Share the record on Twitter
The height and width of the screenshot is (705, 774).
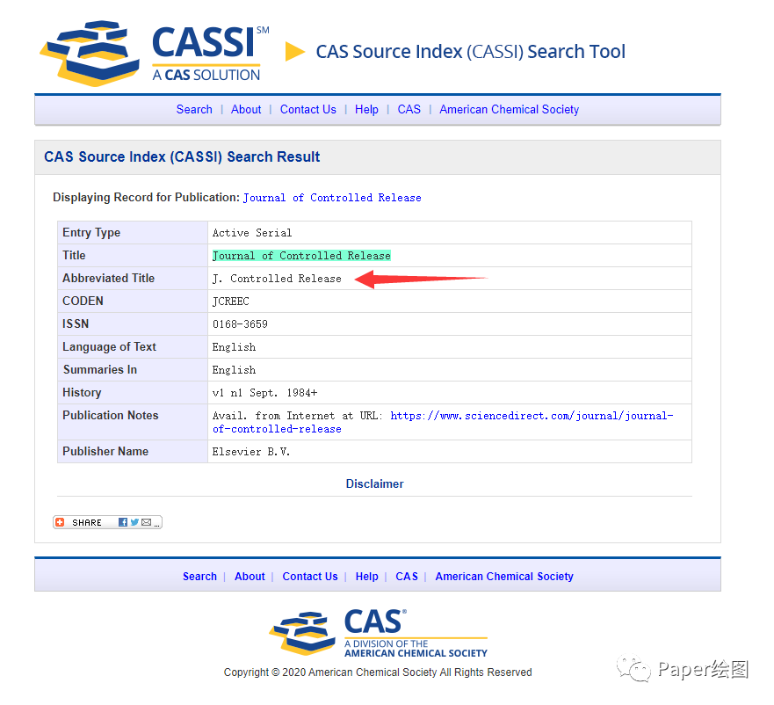pos(134,522)
